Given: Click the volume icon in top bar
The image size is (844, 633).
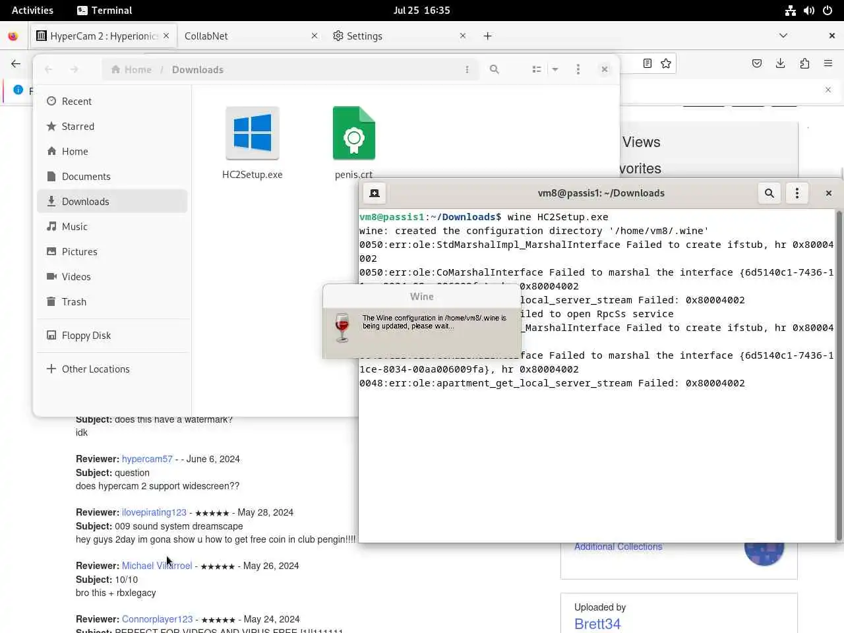Looking at the screenshot, I should 809,10.
